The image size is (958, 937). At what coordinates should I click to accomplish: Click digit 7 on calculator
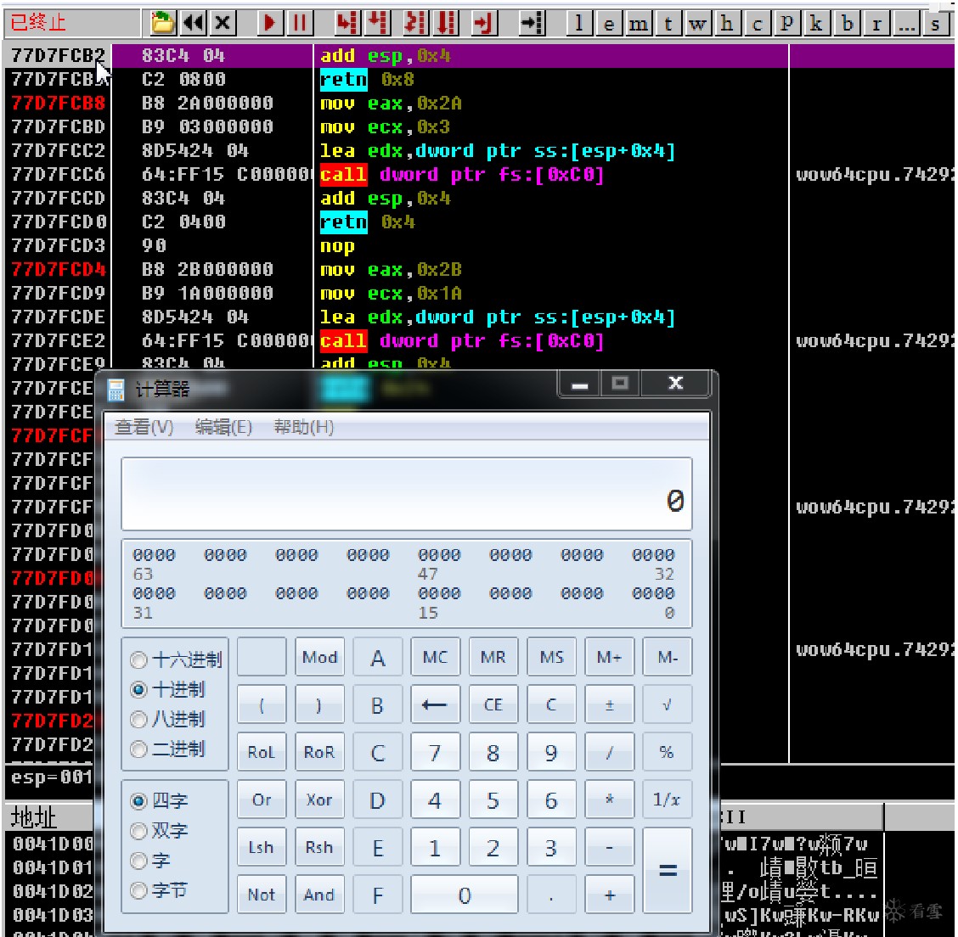(435, 752)
